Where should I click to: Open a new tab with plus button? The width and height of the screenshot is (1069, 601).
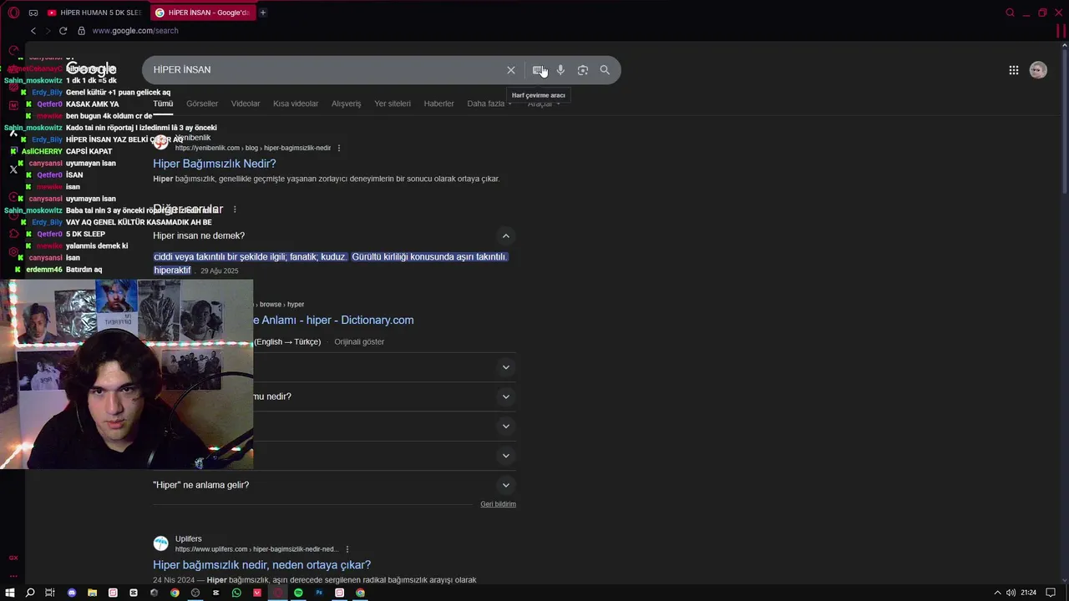pos(262,13)
